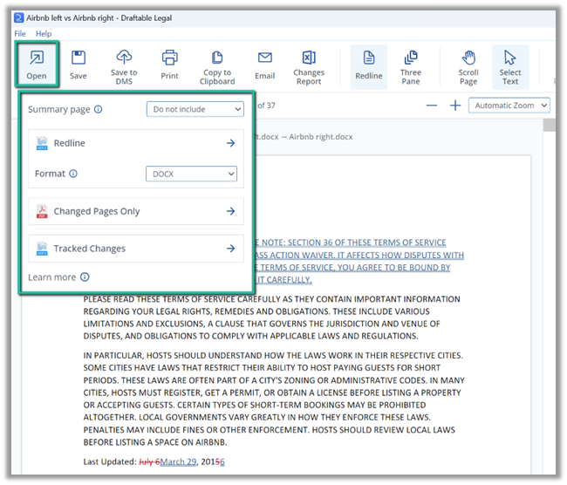
Task: Click DOCX icon beside Tracked Changes
Action: click(42, 249)
